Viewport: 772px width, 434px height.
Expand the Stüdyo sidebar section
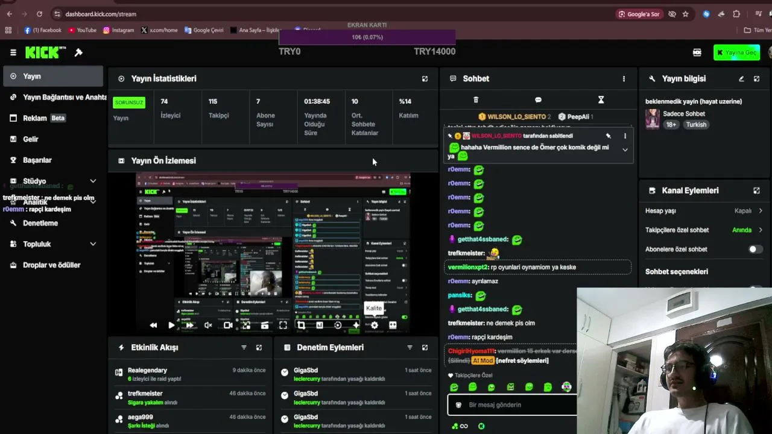pyautogui.click(x=93, y=181)
